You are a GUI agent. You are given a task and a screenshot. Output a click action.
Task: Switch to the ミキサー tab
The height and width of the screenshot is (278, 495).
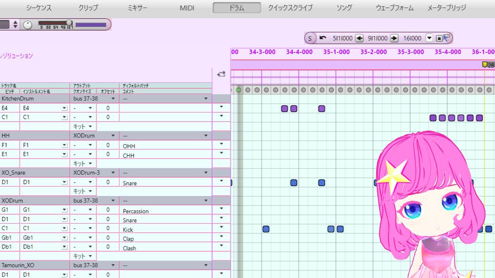coord(138,7)
